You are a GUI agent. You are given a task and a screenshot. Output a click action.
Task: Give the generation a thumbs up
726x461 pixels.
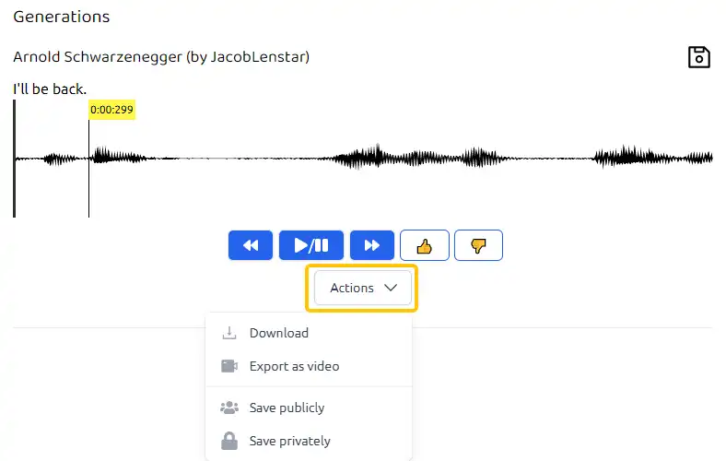[x=424, y=245]
